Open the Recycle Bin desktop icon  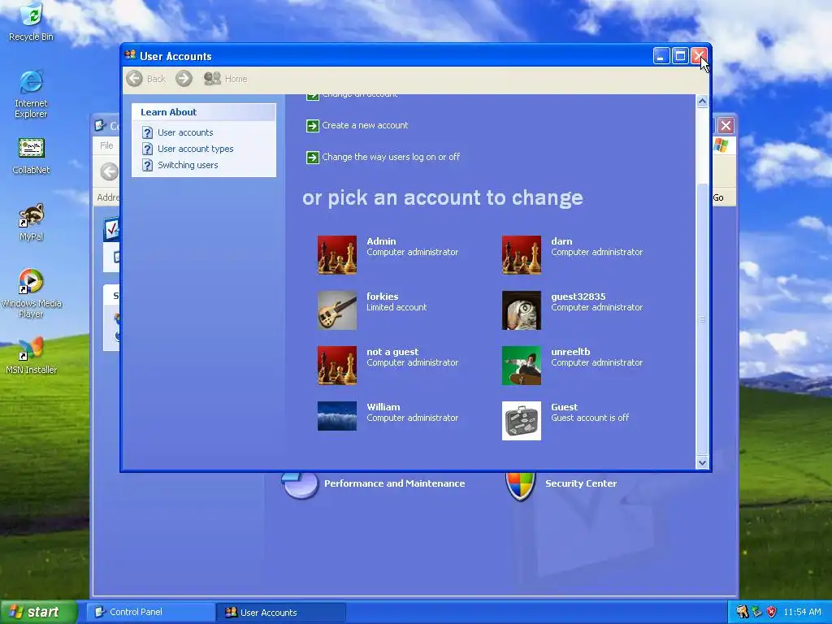point(31,21)
